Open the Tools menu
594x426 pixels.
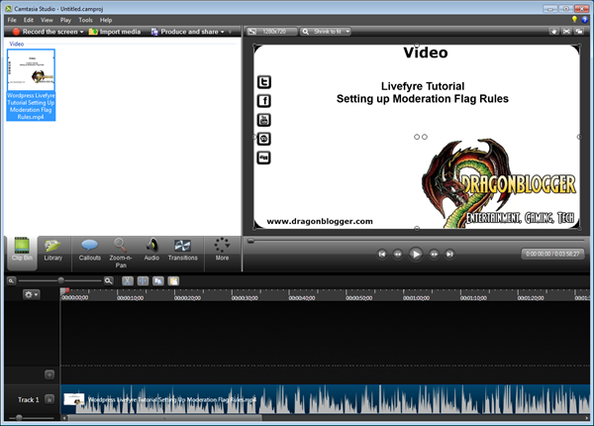click(85, 20)
